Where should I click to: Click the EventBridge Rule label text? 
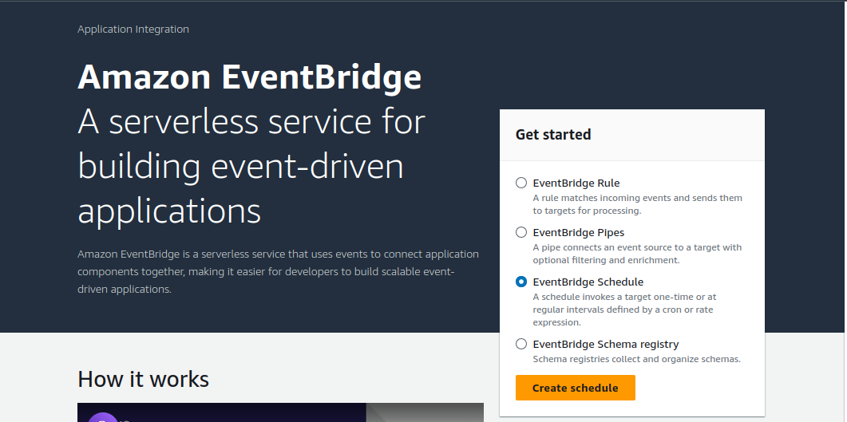pos(576,183)
